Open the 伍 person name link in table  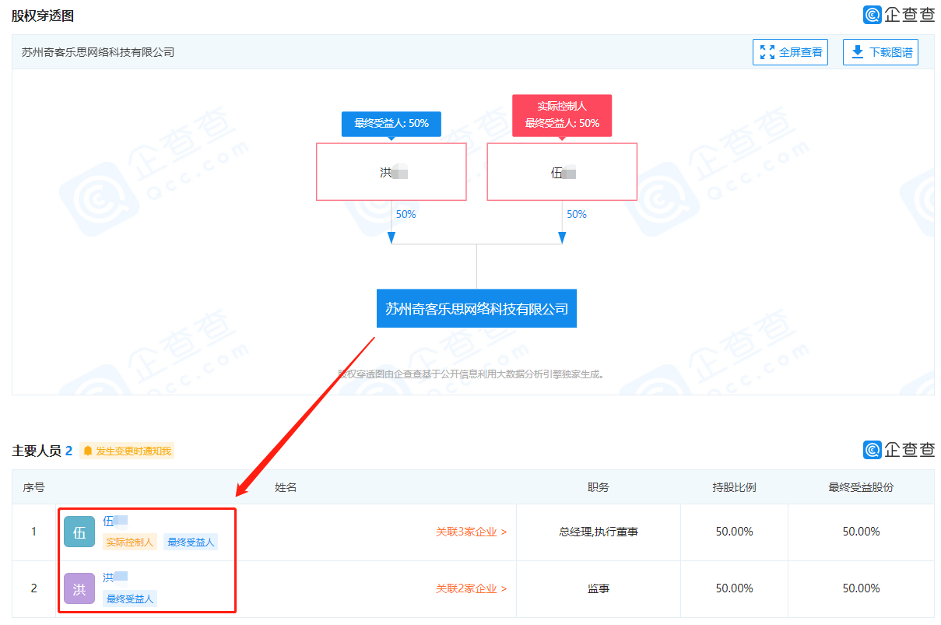coord(109,521)
